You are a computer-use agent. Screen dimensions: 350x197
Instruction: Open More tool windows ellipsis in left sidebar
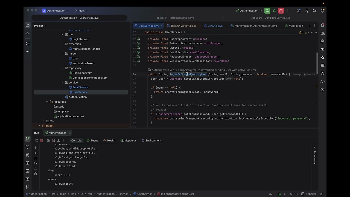pos(27,51)
